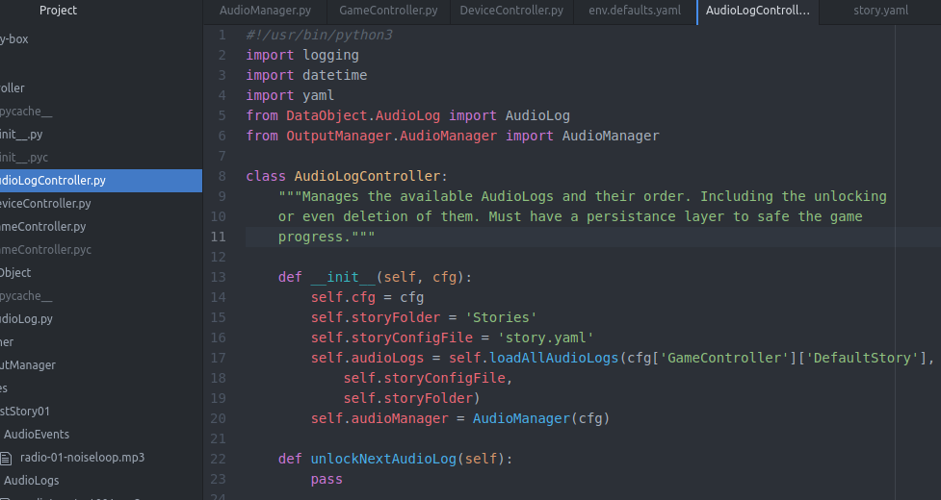This screenshot has width=941, height=500.
Task: Click 'OutputManager.AudioManager' in the line 6 import
Action: click(391, 136)
